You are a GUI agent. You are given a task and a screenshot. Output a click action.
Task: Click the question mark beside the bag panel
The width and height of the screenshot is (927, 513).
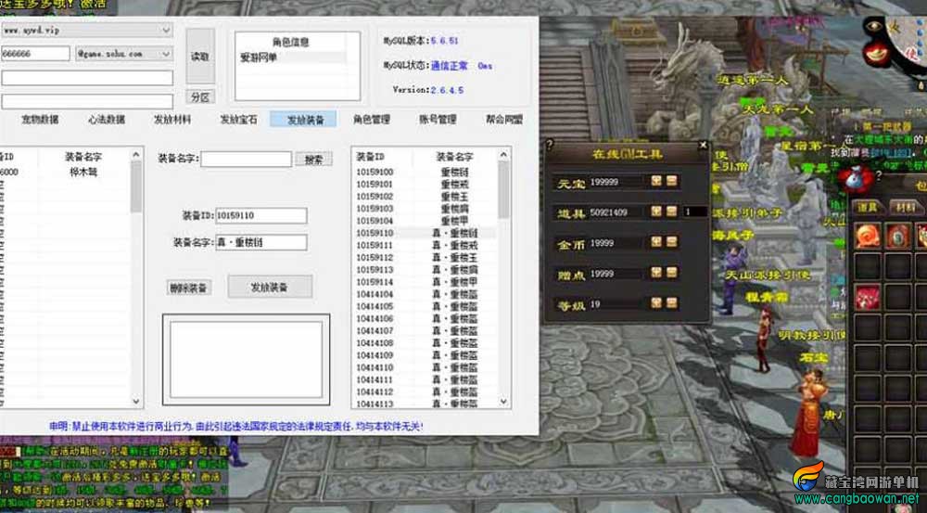(879, 175)
